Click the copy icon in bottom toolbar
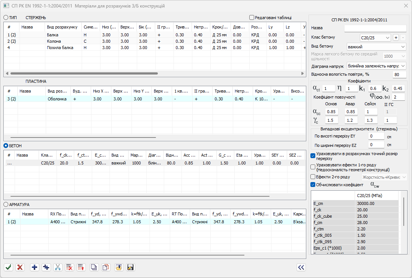Viewport: 412px width, 278px height. pyautogui.click(x=94, y=267)
